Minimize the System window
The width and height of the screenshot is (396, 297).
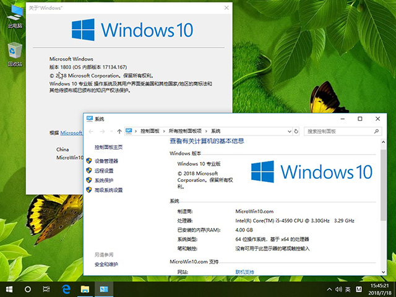tap(343, 119)
